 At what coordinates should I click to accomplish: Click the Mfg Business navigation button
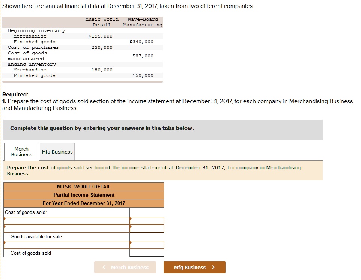tap(194, 267)
